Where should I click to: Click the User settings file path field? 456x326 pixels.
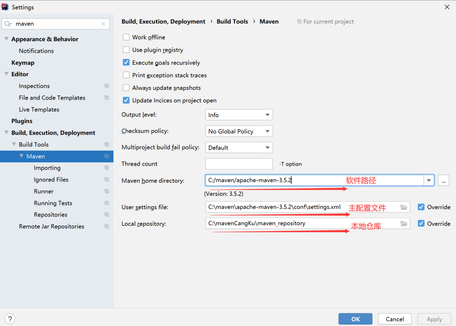point(308,207)
